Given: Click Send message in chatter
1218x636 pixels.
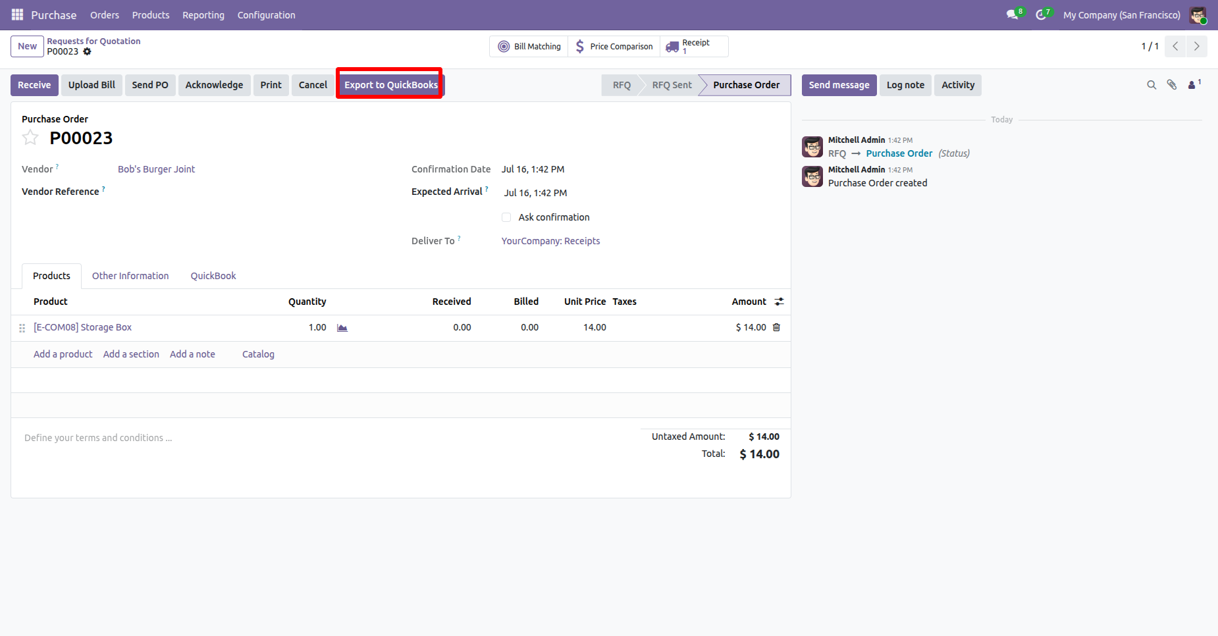Looking at the screenshot, I should [839, 85].
